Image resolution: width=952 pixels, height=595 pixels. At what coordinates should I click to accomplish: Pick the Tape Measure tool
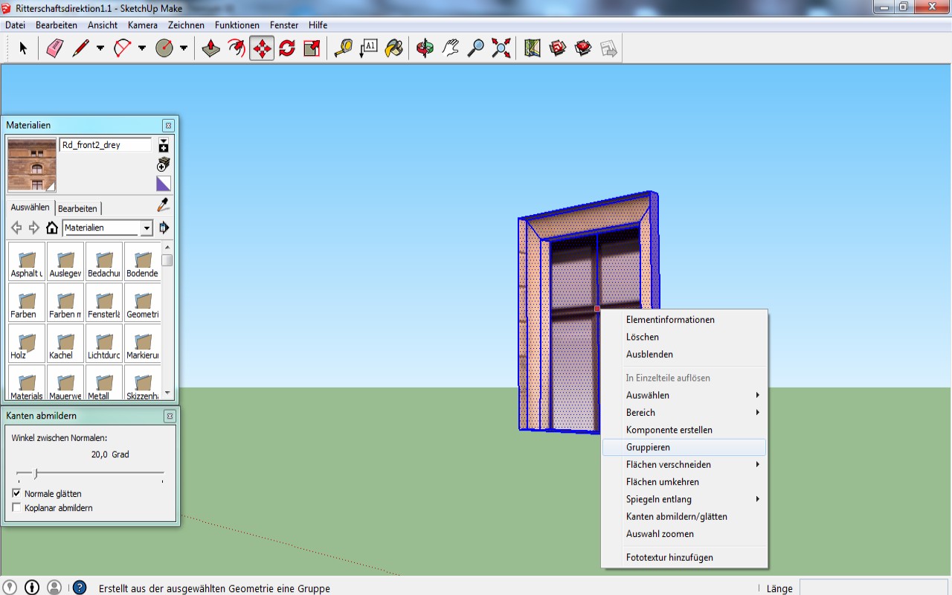(343, 49)
